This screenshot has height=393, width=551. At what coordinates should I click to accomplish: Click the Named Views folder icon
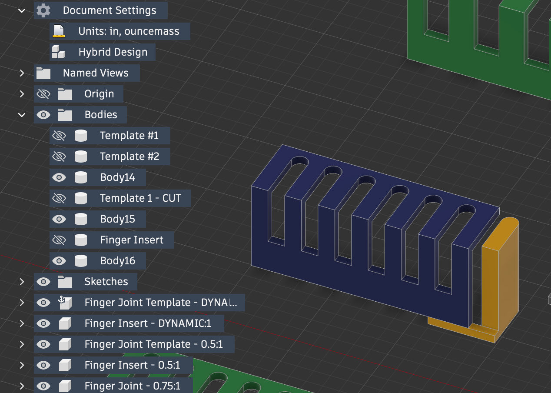click(x=43, y=73)
